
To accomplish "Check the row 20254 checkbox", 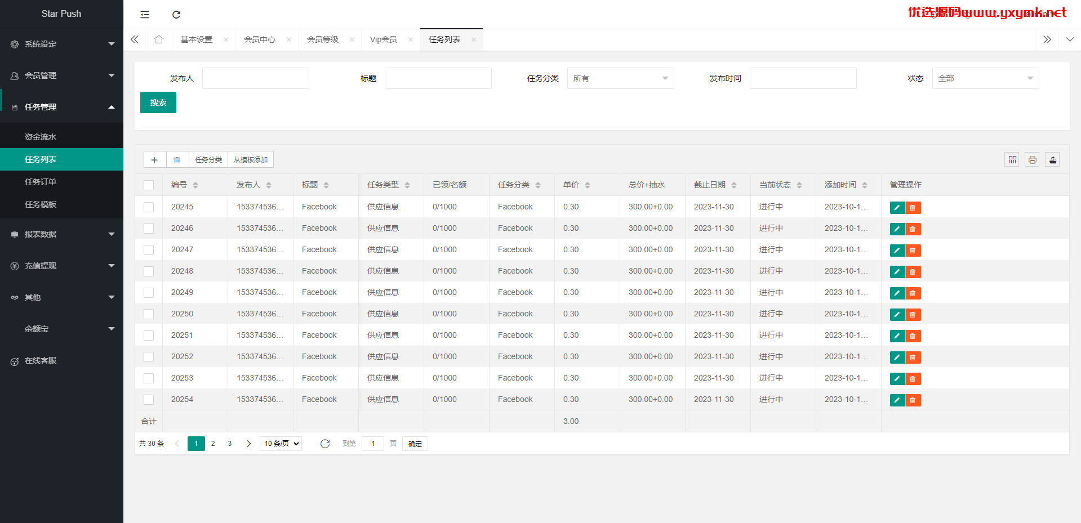I will [149, 400].
